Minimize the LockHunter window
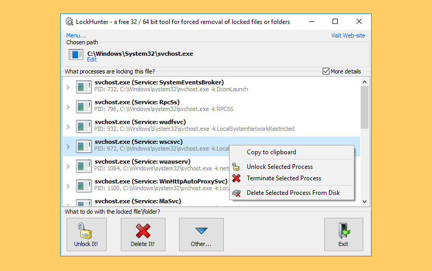The image size is (432, 271). (312, 21)
